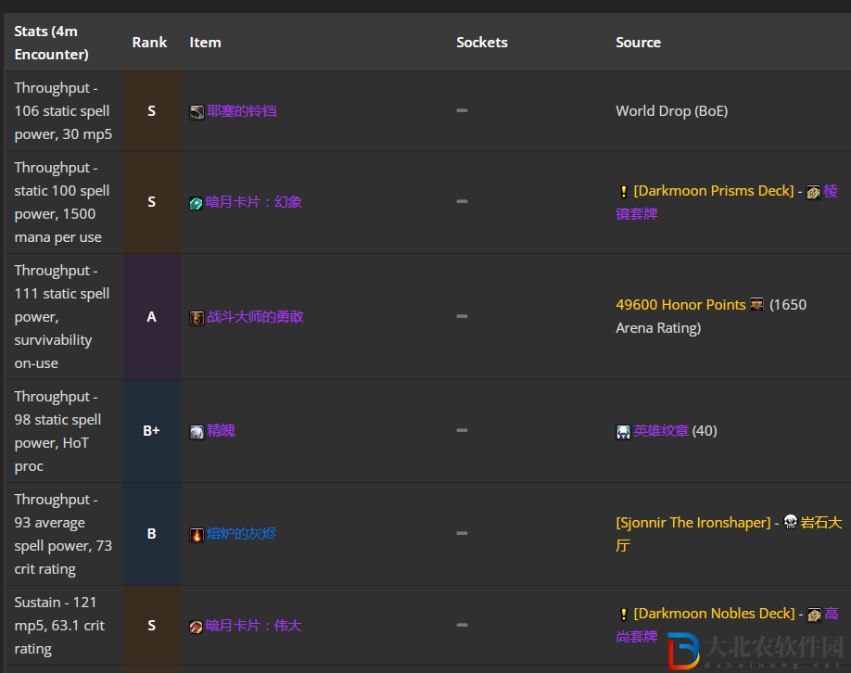The width and height of the screenshot is (851, 673).
Task: Open the 熔炉的灰烬 item link
Action: pyautogui.click(x=242, y=534)
